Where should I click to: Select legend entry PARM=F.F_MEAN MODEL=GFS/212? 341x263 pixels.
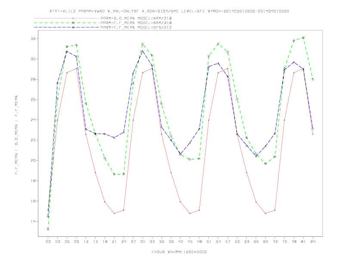click(136, 28)
